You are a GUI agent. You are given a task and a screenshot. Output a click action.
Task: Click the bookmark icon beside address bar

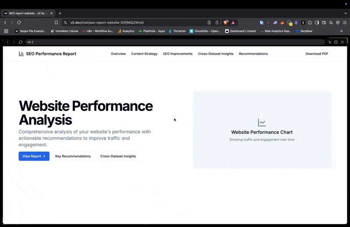coord(56,22)
